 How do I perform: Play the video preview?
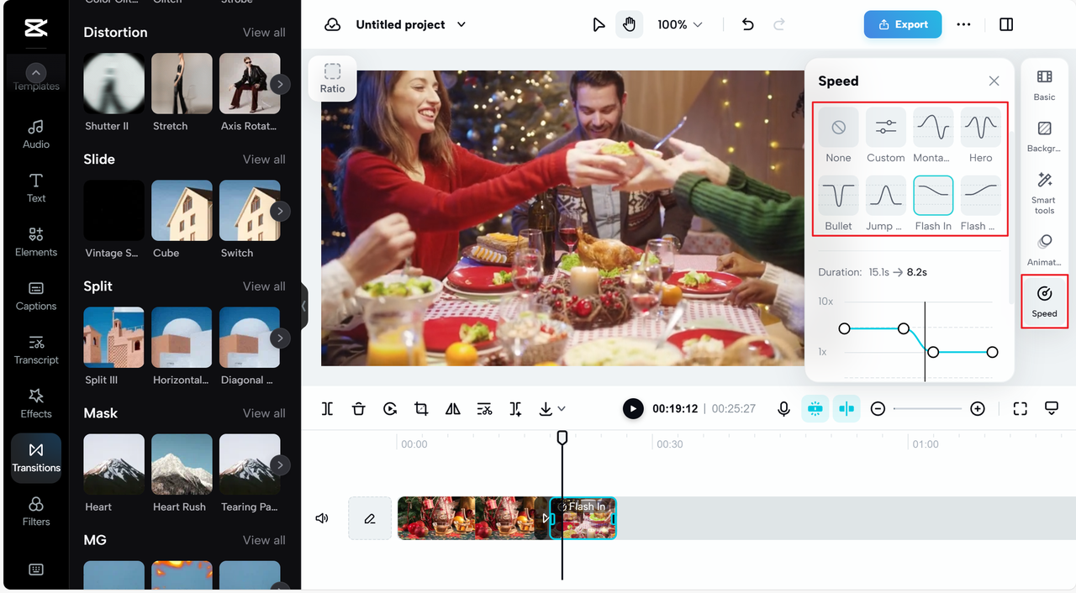[x=633, y=409]
